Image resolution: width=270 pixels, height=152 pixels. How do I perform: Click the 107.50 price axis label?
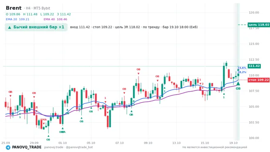(254, 91)
